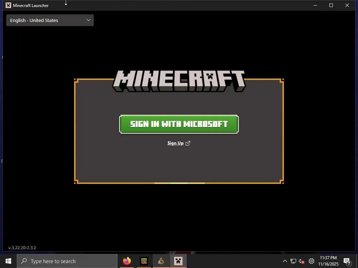Maximize the Minecraft Launcher window
This screenshot has width=358, height=268.
[331, 5]
